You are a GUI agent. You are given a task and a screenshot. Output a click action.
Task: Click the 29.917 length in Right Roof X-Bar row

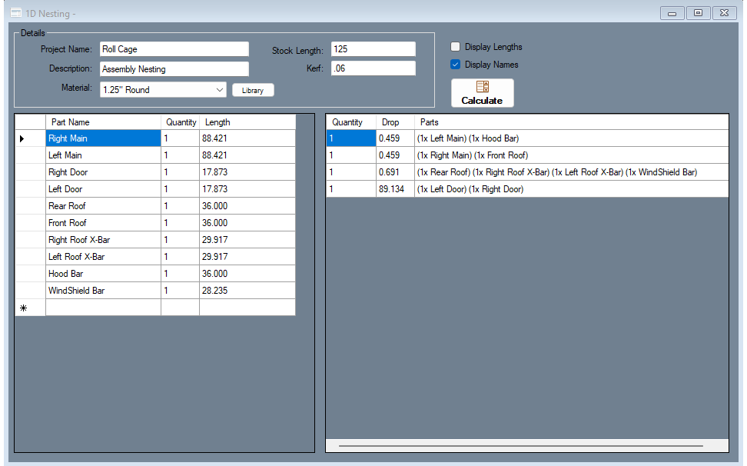point(247,240)
